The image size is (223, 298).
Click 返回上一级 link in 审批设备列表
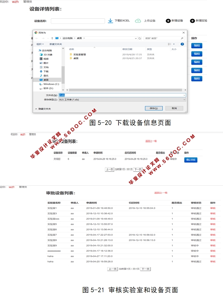161,193
